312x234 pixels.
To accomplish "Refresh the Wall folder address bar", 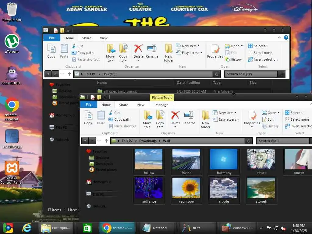I will click(x=249, y=141).
